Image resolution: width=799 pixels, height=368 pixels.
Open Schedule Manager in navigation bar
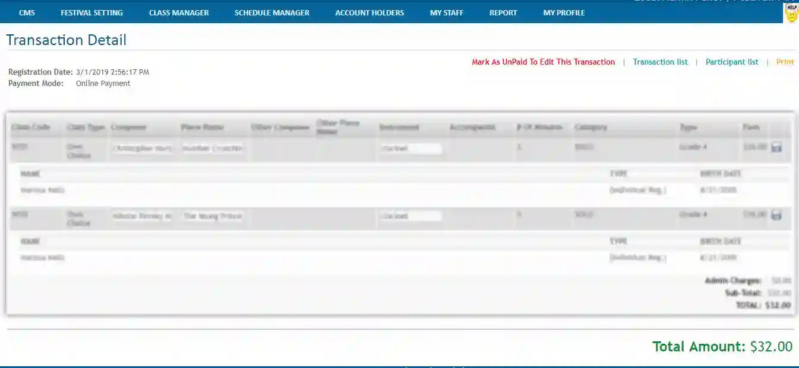pos(271,12)
